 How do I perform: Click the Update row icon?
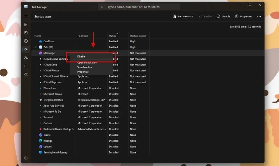pyautogui.click(x=41, y=147)
